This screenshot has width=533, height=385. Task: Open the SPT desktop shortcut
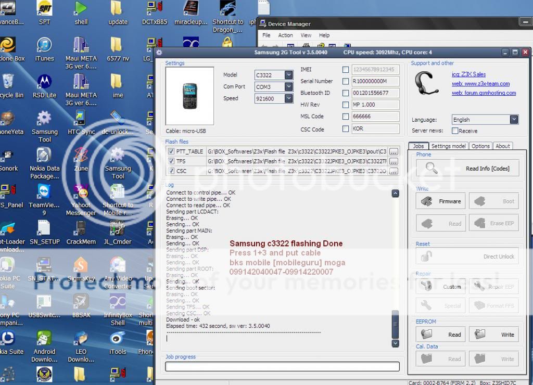(44, 12)
